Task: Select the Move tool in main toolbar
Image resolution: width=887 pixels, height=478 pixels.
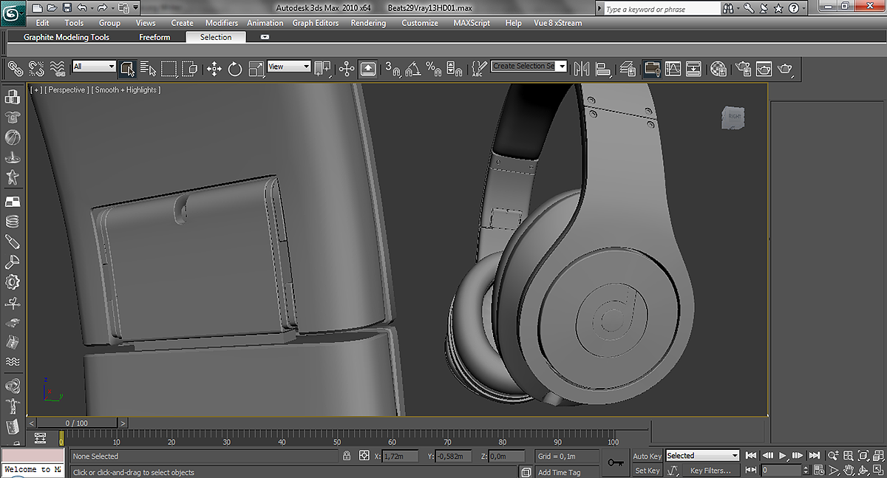Action: point(214,69)
